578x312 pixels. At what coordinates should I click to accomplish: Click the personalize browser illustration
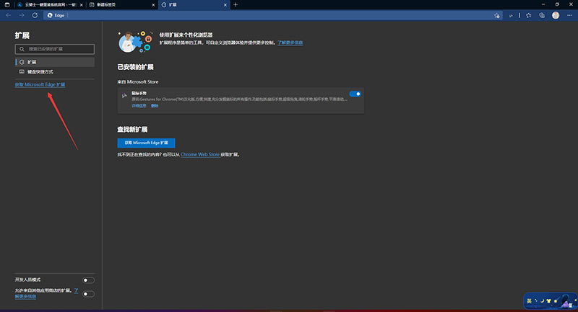click(135, 42)
